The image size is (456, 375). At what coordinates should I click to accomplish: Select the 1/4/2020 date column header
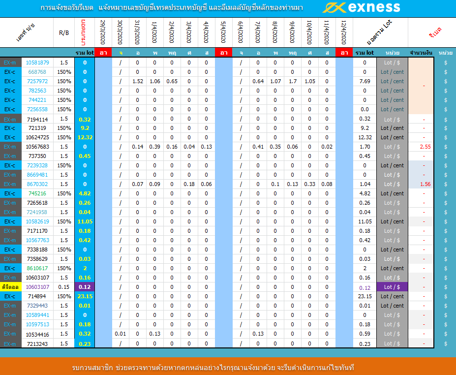[x=154, y=32]
